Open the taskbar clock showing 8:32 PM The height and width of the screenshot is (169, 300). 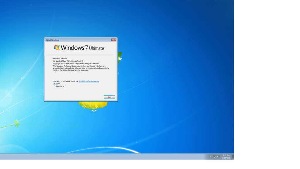pyautogui.click(x=226, y=155)
